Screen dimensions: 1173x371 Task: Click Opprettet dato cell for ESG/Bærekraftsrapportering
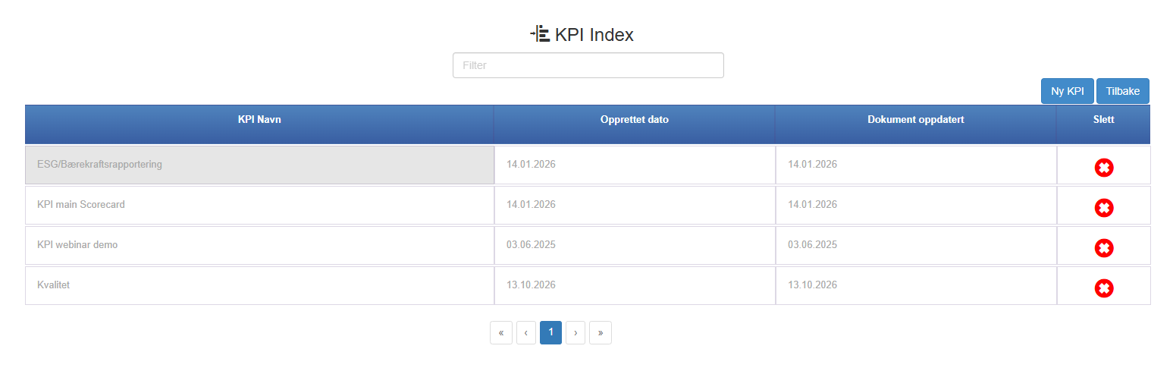click(x=635, y=165)
